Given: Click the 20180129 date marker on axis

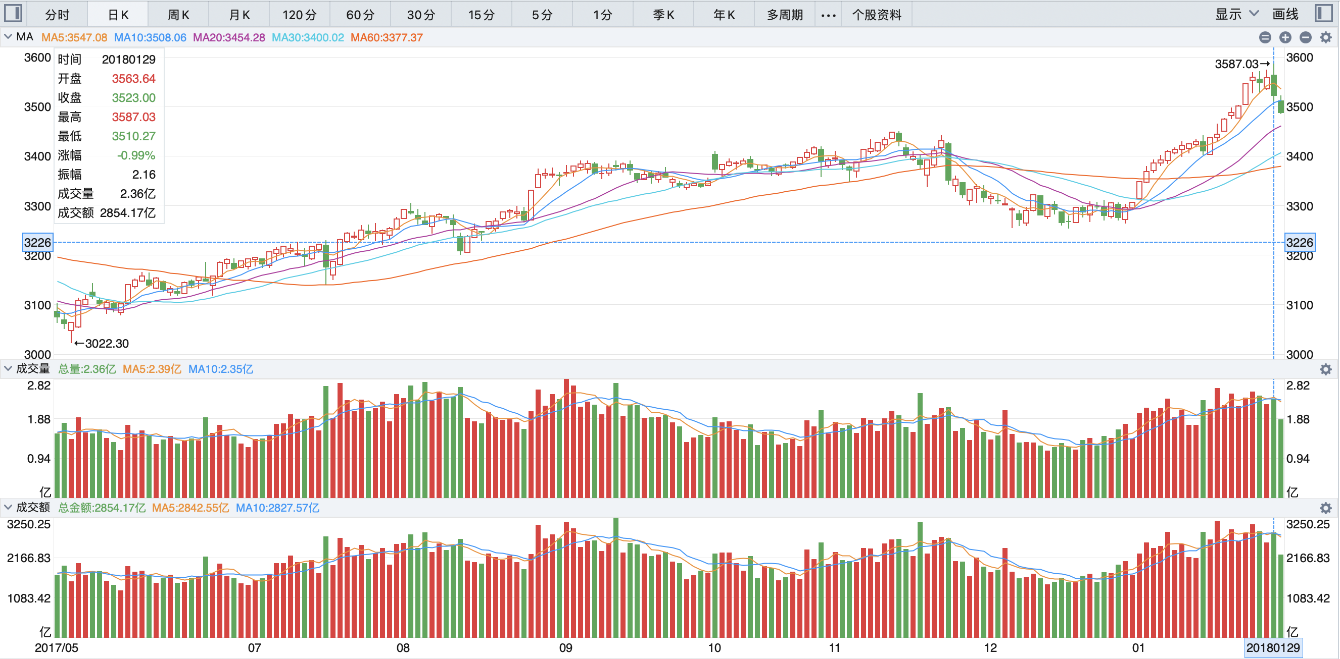Looking at the screenshot, I should [1272, 647].
